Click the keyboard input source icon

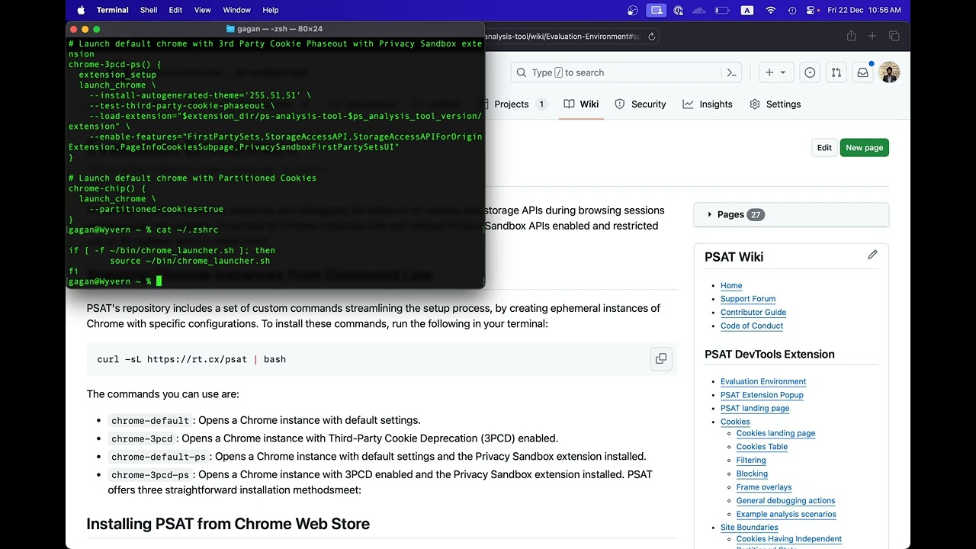pos(747,10)
